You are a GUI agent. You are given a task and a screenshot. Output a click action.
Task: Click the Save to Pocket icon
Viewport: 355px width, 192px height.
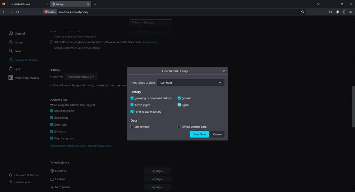(330, 12)
